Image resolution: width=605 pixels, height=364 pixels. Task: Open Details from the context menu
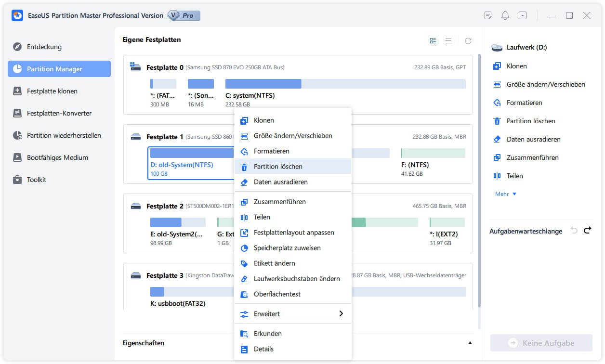coord(293,349)
